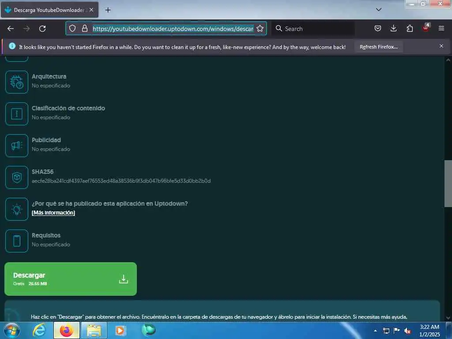Go back to the previous page
The height and width of the screenshot is (339, 452).
(x=11, y=29)
